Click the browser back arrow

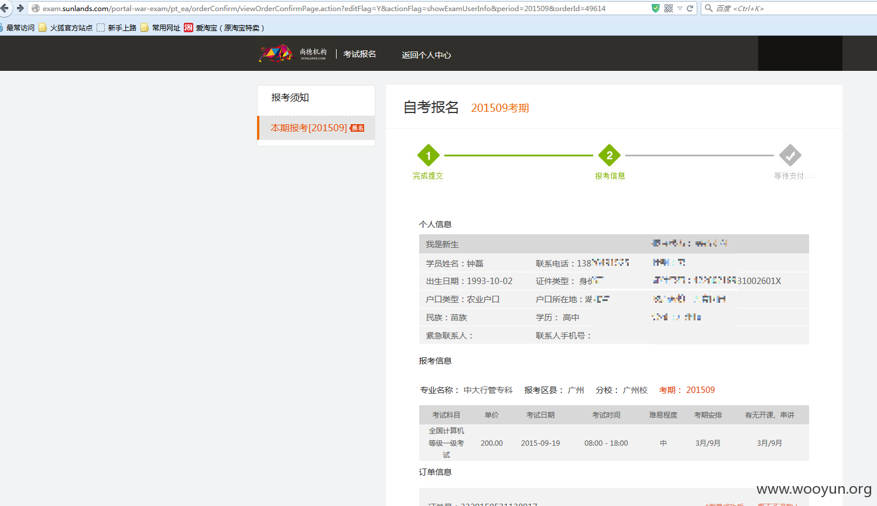point(4,8)
